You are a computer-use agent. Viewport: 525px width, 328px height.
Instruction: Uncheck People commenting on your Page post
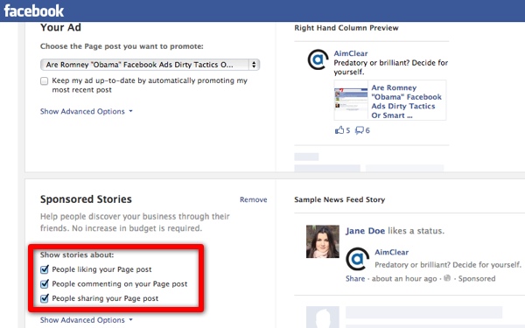pyautogui.click(x=45, y=283)
